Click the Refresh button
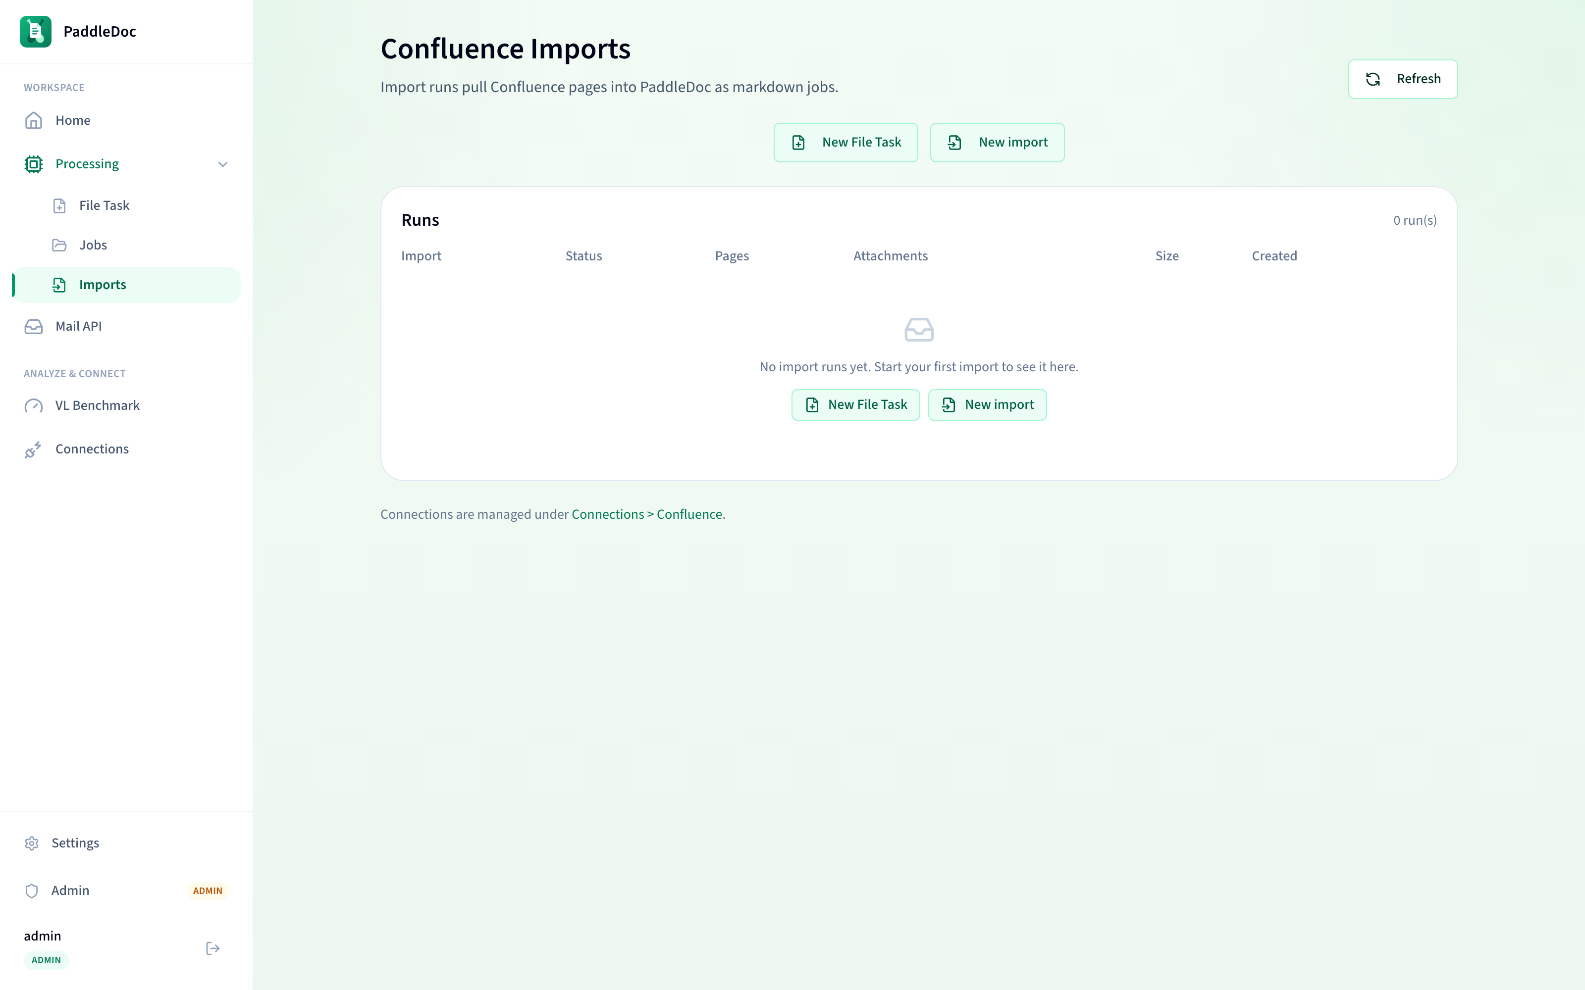The width and height of the screenshot is (1585, 990). 1402,79
